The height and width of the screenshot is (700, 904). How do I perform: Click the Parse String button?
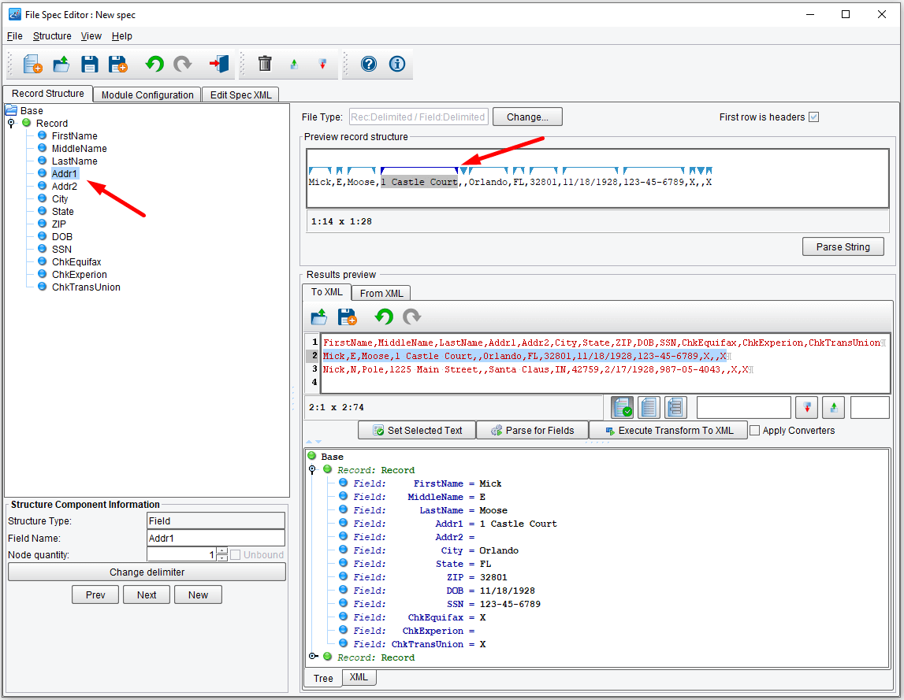coord(843,246)
